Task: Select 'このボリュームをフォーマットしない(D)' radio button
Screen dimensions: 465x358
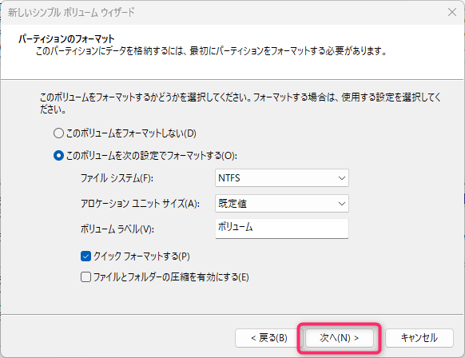Action: point(58,133)
